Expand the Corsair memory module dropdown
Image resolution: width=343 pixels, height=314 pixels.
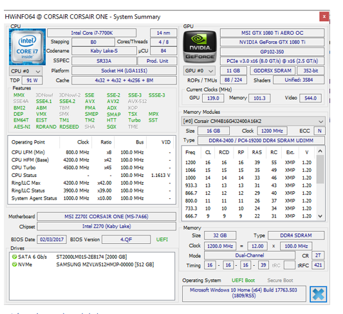pyautogui.click(x=253, y=121)
